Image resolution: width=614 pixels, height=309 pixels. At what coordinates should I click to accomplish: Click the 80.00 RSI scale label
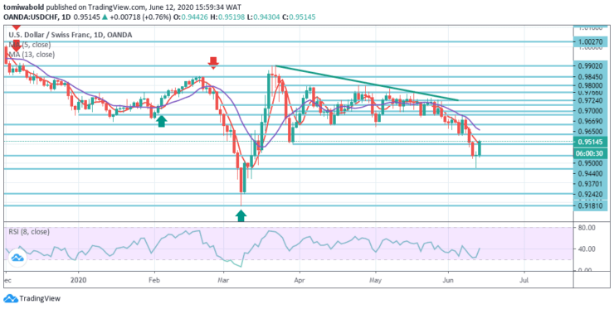click(587, 227)
